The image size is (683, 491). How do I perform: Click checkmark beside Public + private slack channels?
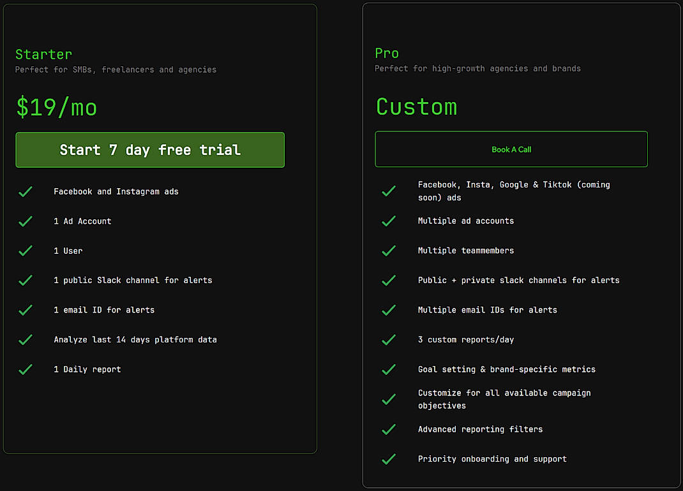pos(389,281)
